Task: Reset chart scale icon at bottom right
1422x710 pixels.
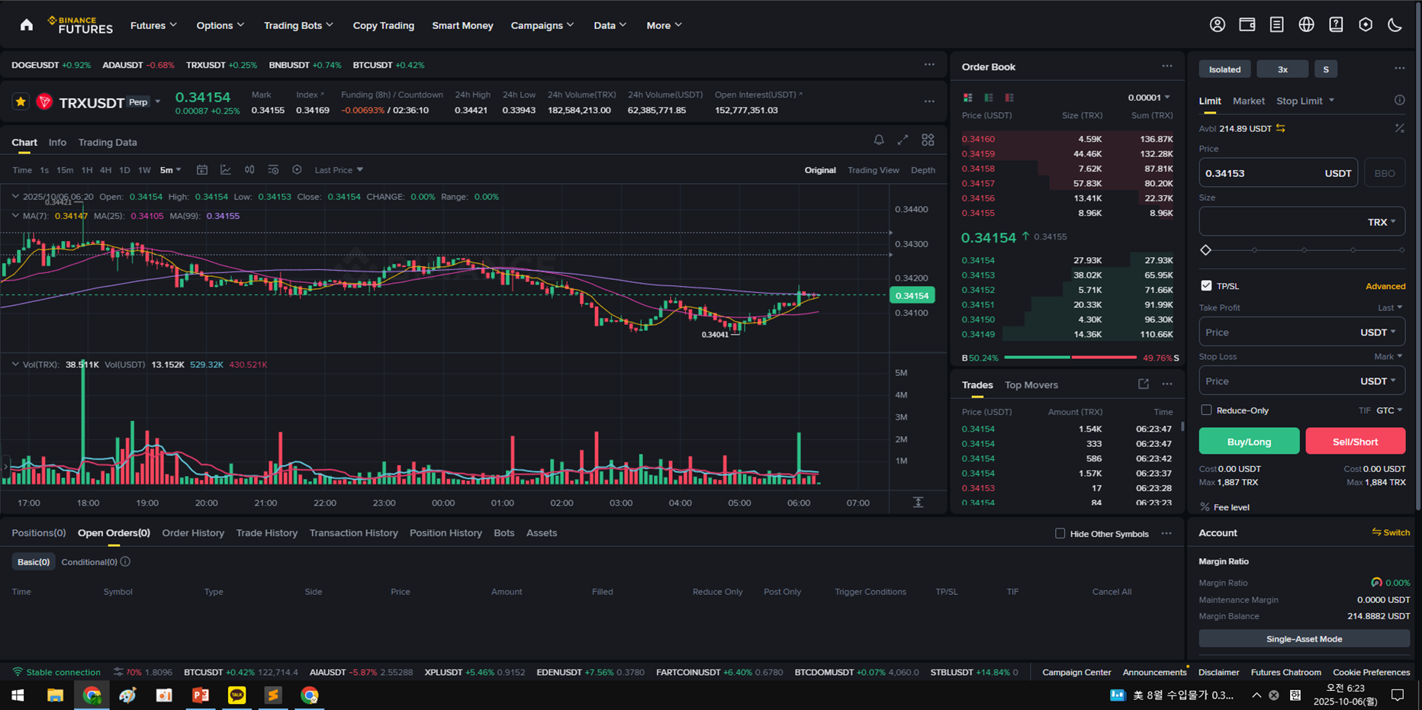Action: [918, 503]
